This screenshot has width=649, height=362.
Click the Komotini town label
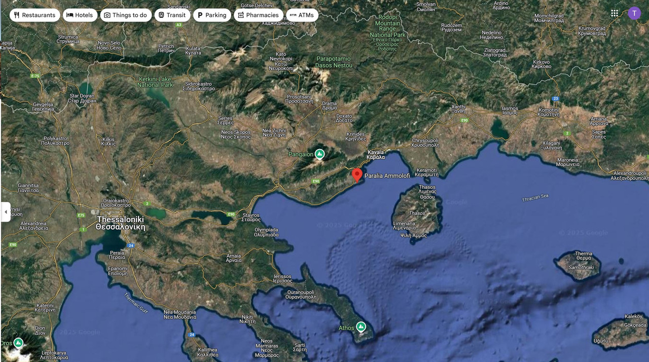coord(549,112)
